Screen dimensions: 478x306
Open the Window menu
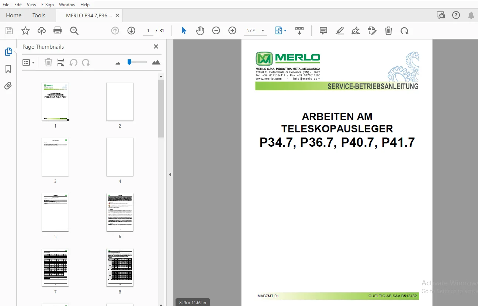(67, 5)
